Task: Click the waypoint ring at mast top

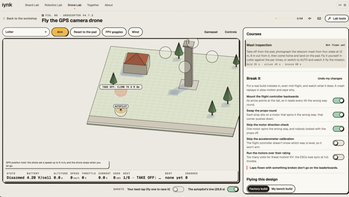Action: click(192, 43)
